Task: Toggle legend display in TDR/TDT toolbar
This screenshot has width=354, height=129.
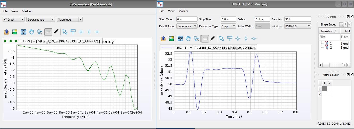Action: tap(205, 39)
